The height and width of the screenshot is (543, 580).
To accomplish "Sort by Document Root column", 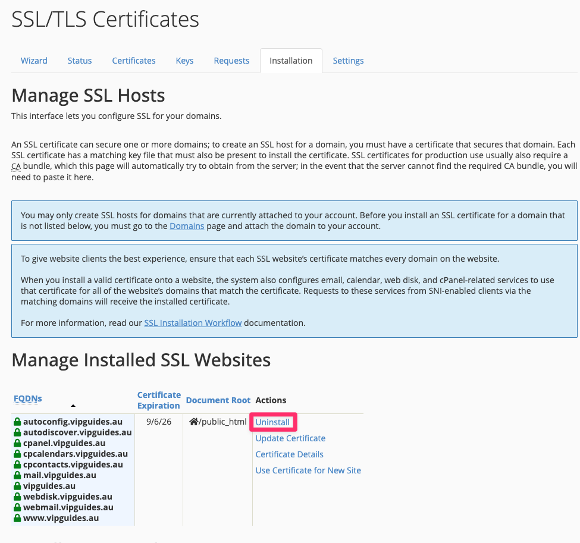I will tap(218, 400).
